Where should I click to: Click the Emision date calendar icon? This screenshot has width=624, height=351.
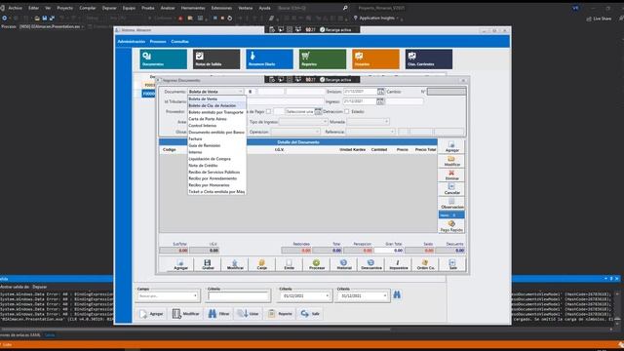pyautogui.click(x=380, y=92)
